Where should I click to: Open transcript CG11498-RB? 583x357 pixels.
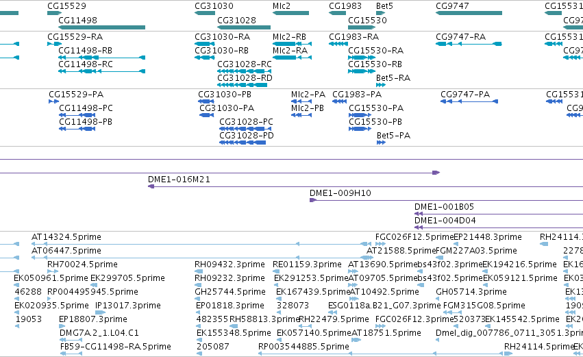(86, 51)
